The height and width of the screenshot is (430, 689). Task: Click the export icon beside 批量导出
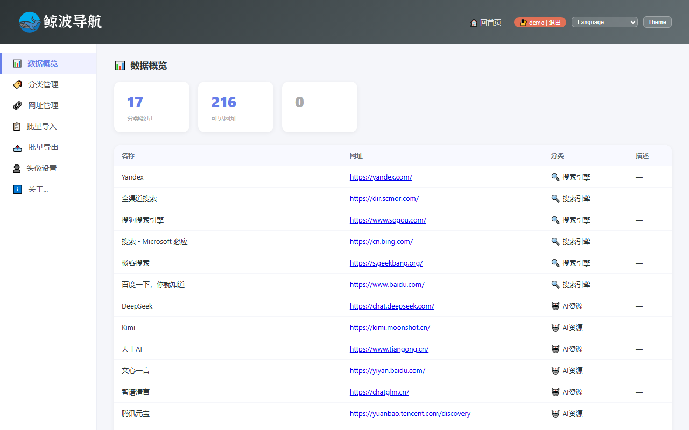click(17, 147)
